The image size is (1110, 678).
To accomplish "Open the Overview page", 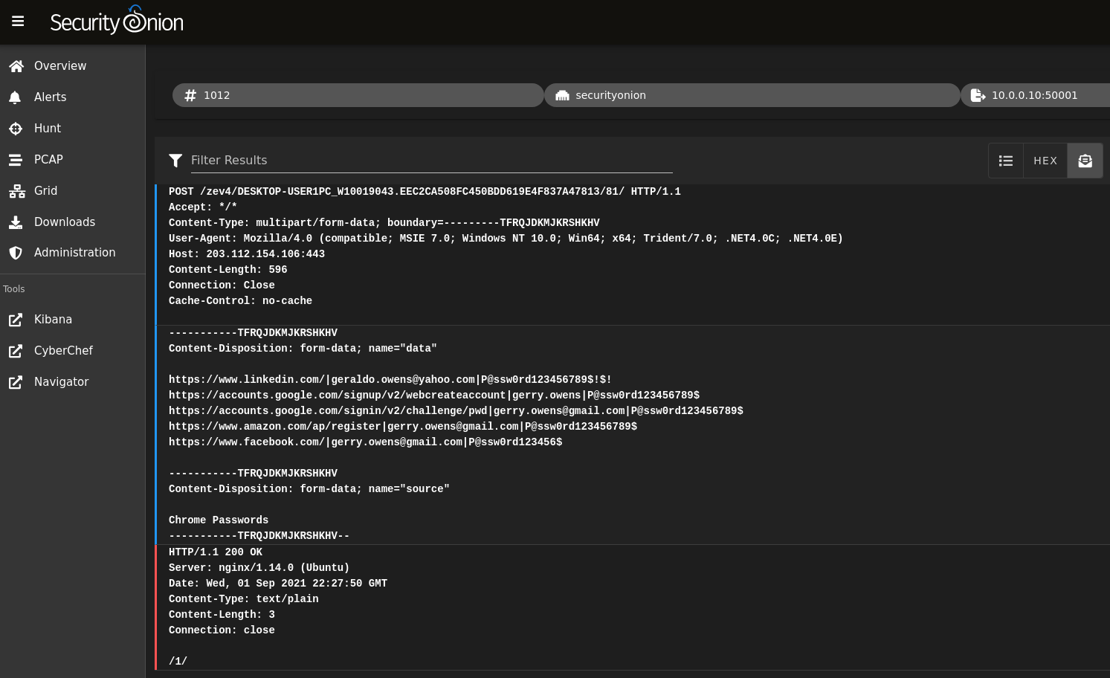I will (x=72, y=66).
